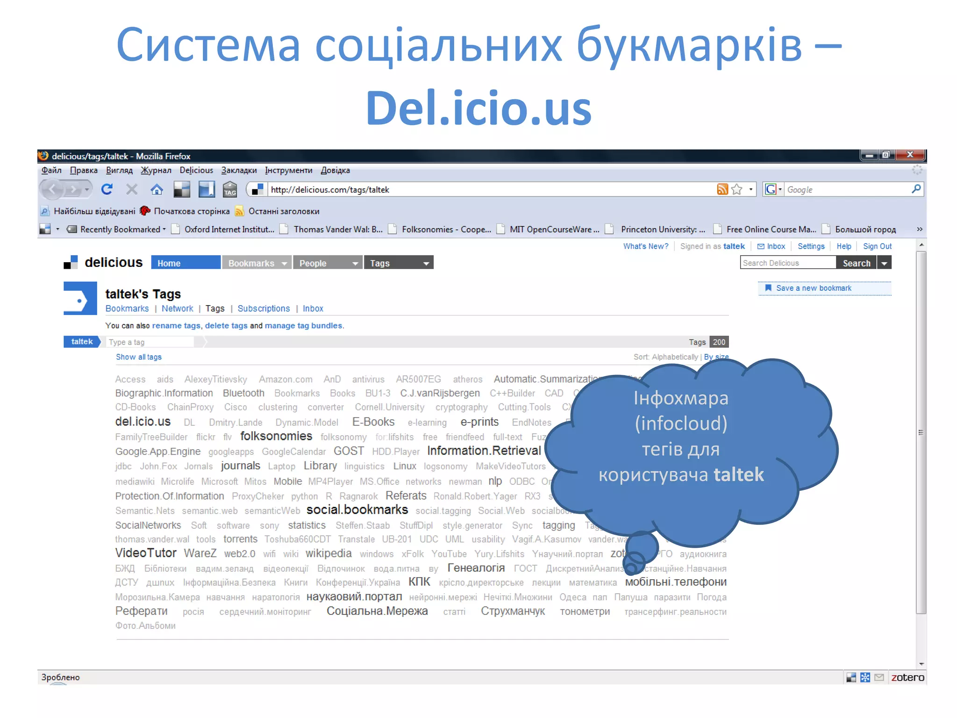Select the Home tab on delicious
Image resolution: width=957 pixels, height=718 pixels.
186,263
